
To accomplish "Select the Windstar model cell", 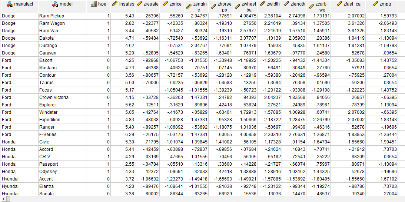I will tap(62, 112).
